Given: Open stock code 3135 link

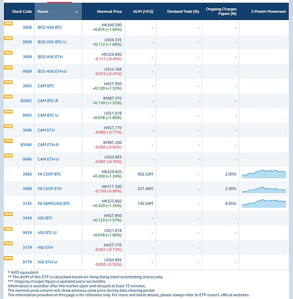Looking at the screenshot, I should (27, 203).
